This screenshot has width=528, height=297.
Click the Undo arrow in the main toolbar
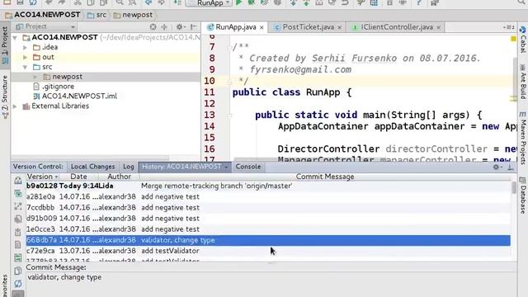[x=49, y=2]
